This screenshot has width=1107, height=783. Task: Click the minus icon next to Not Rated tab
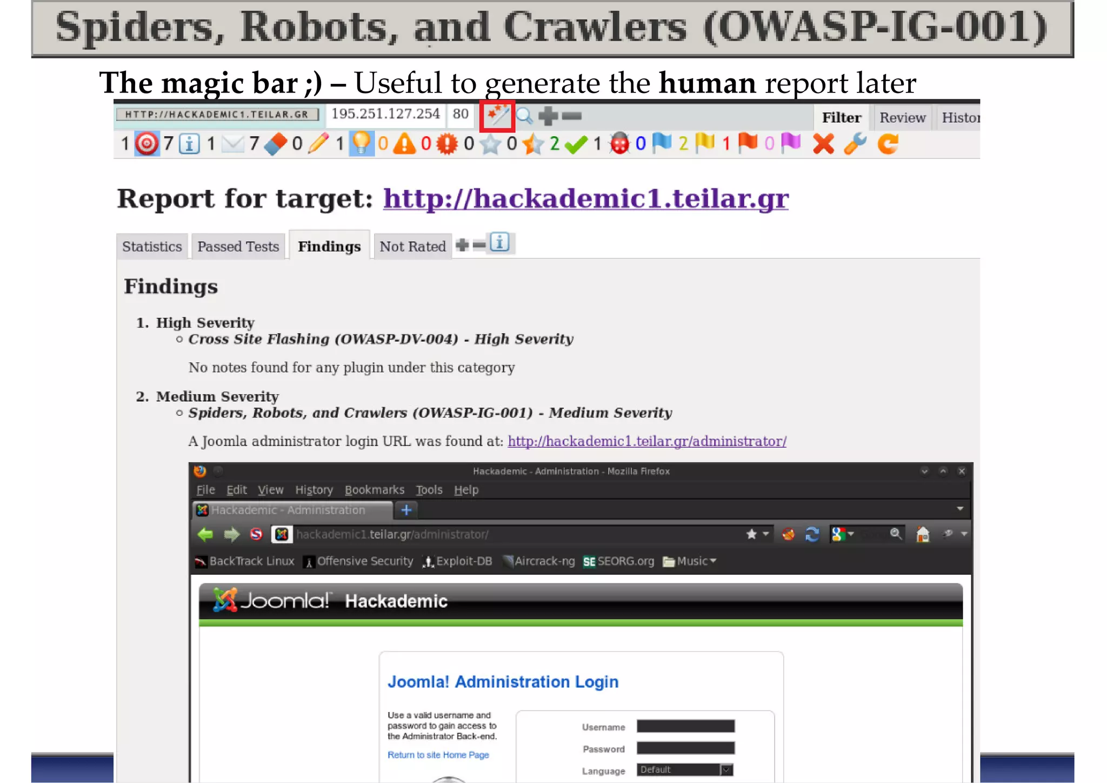pyautogui.click(x=479, y=245)
